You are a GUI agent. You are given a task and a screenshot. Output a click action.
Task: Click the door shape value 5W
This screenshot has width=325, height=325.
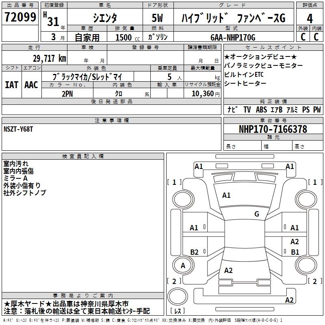point(158,18)
